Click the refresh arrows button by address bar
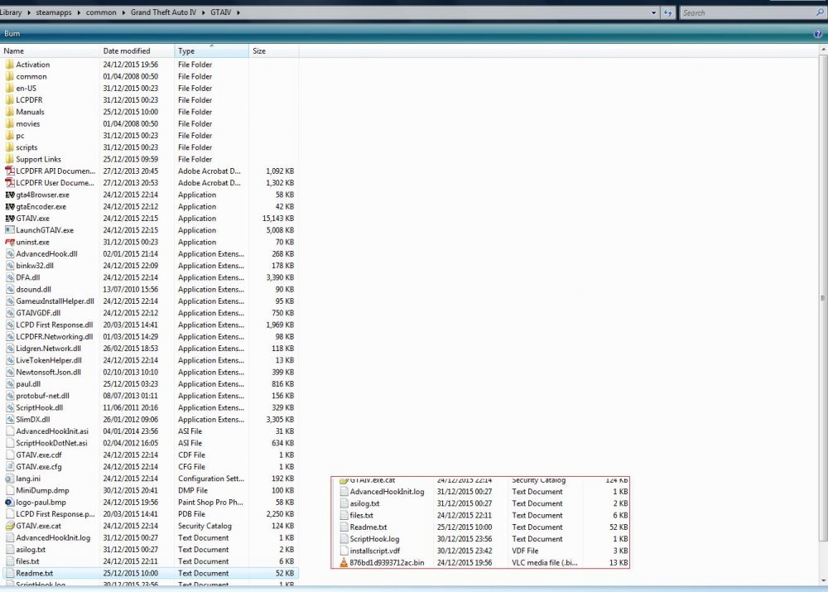The width and height of the screenshot is (828, 592). point(668,12)
